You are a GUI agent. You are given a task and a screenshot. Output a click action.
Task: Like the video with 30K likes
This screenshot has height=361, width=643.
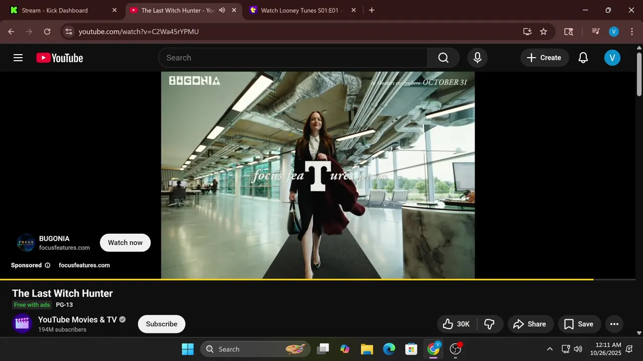coord(456,324)
